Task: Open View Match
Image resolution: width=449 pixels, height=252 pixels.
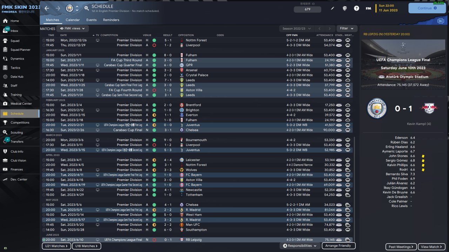Action: (432, 247)
